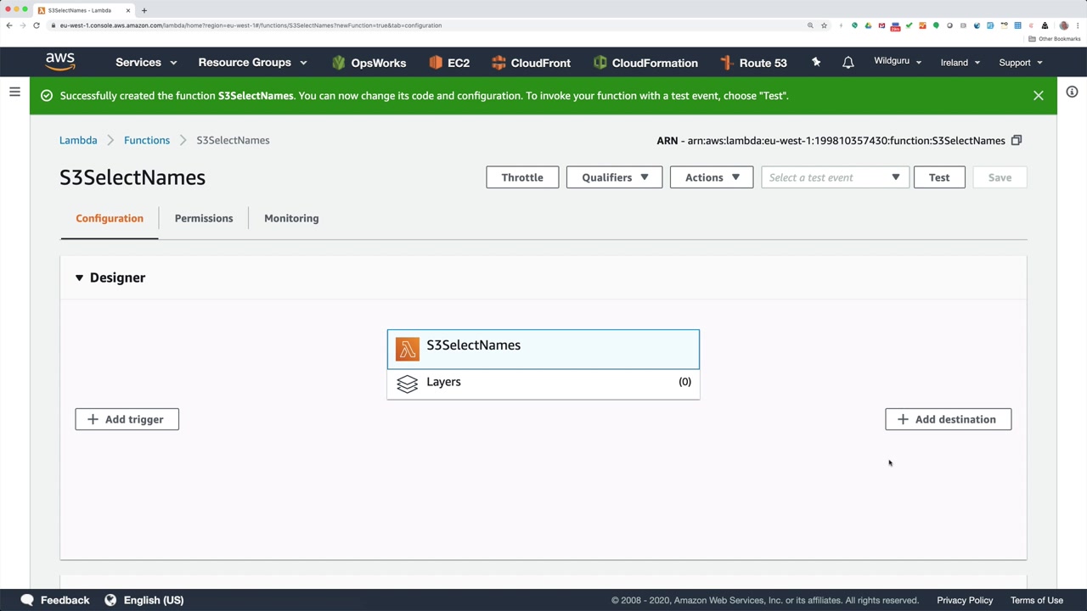Open the Terms of Use link
1087x611 pixels.
[x=1037, y=600]
